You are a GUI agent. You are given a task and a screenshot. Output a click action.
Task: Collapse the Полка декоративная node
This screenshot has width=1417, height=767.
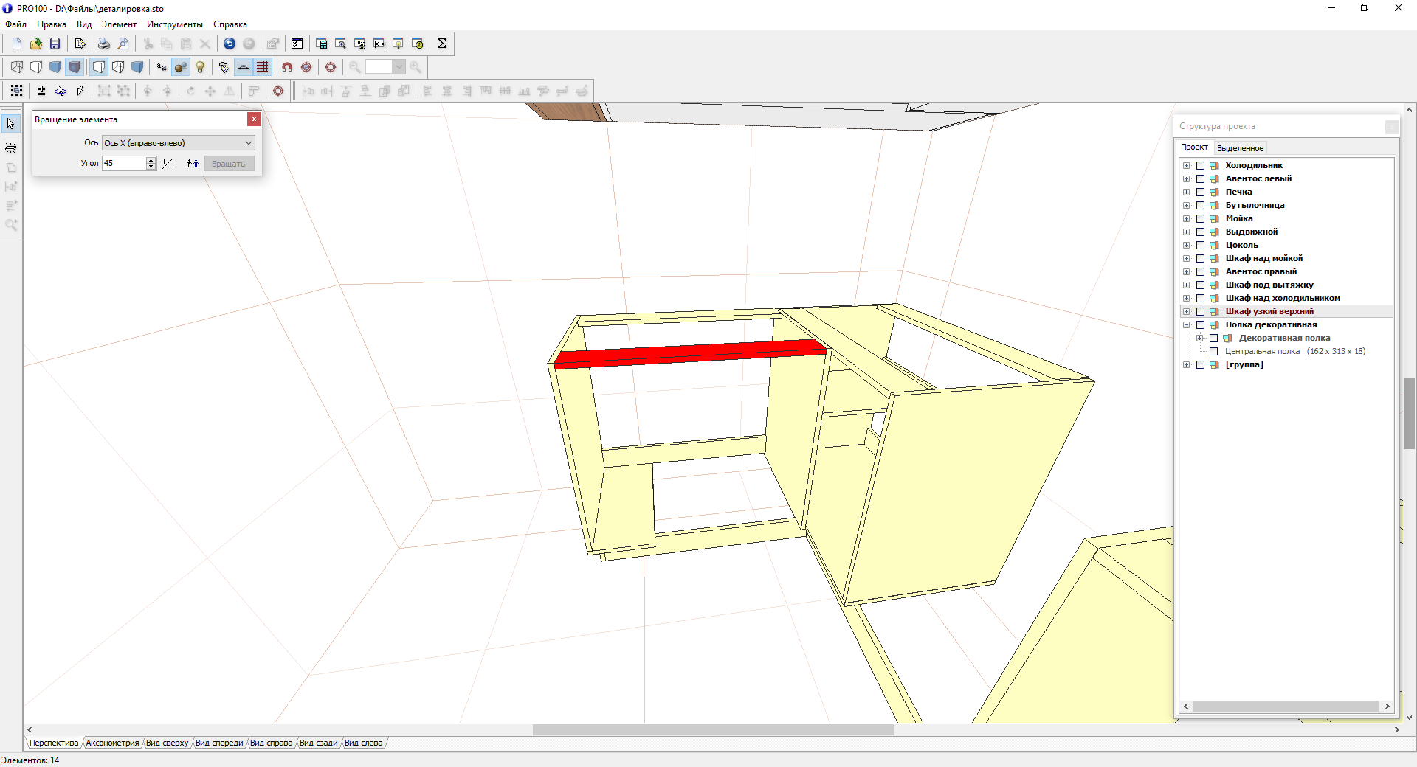click(x=1187, y=325)
